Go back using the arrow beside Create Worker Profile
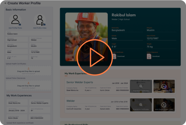Viewport: 186px width, 125px height. tap(5, 3)
